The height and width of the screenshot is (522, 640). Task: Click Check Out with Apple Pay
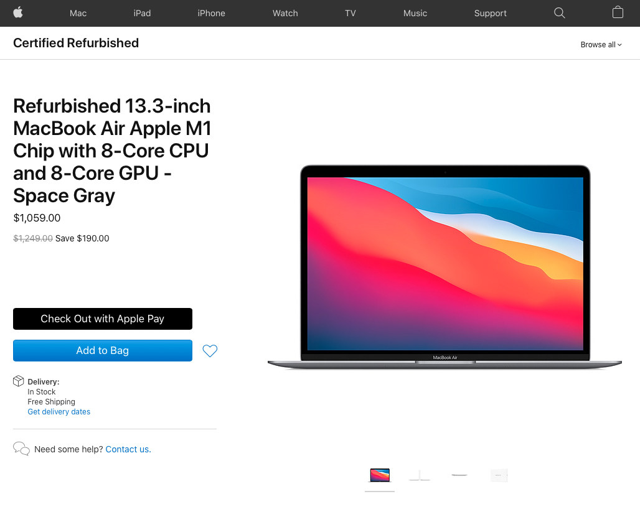click(103, 319)
